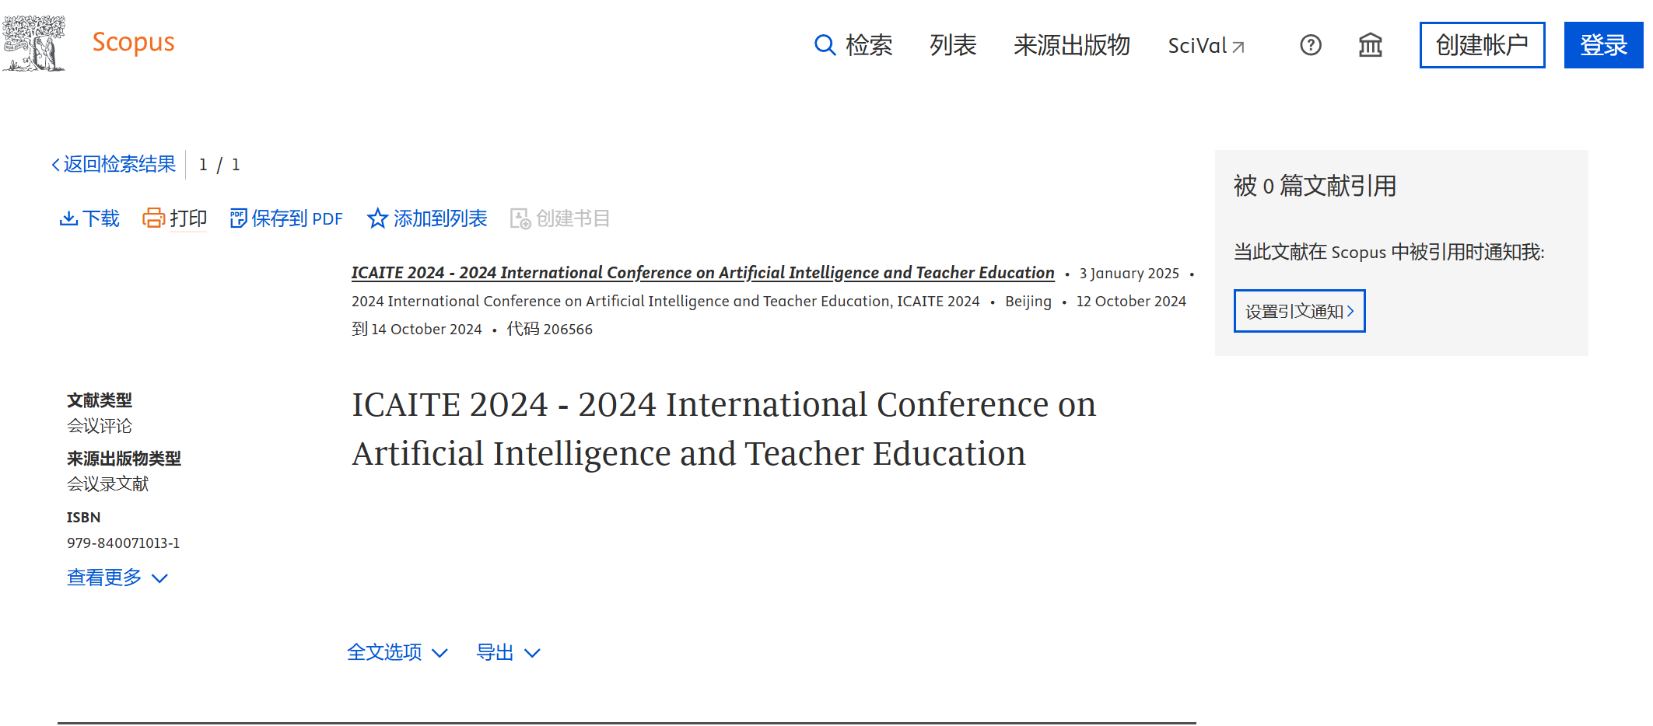The image size is (1653, 726).
Task: Click the download (下载) icon
Action: [68, 218]
